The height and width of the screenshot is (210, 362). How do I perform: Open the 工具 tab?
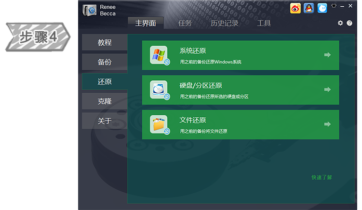tap(264, 23)
